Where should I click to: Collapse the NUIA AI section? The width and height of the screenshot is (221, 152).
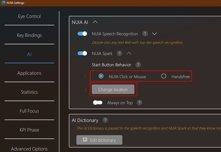click(95, 22)
